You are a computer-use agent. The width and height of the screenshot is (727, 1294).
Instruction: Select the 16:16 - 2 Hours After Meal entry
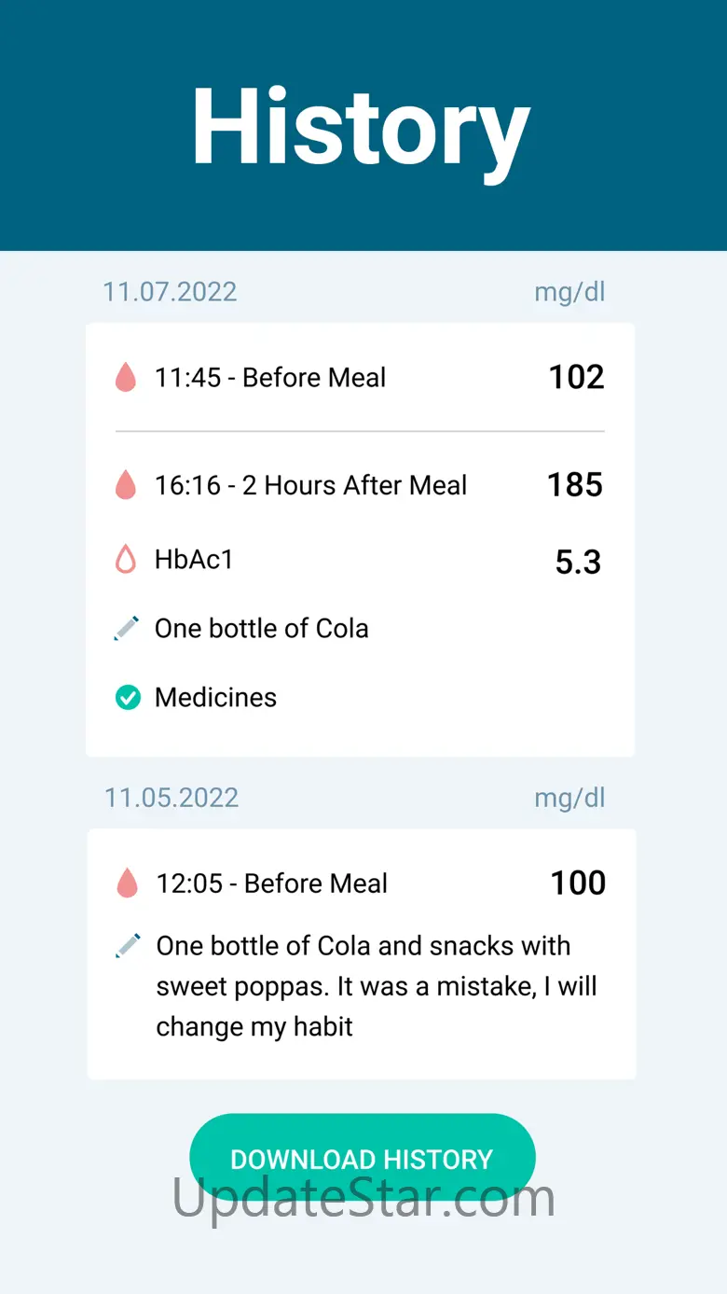click(310, 485)
